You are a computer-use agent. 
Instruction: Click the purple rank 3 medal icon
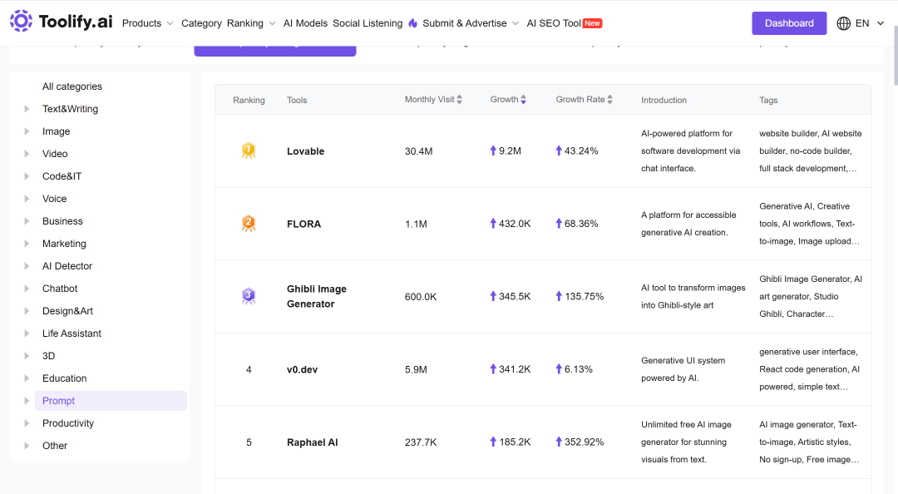[x=249, y=296]
